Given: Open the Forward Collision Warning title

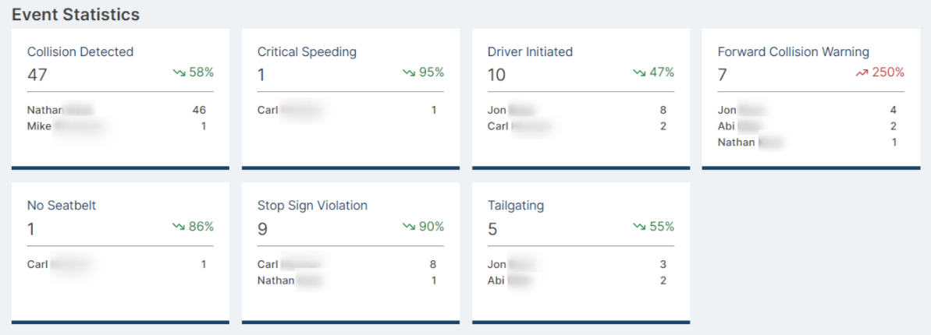Looking at the screenshot, I should tap(793, 51).
